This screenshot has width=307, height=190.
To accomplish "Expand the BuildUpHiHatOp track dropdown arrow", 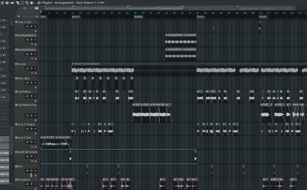I will [32, 59].
